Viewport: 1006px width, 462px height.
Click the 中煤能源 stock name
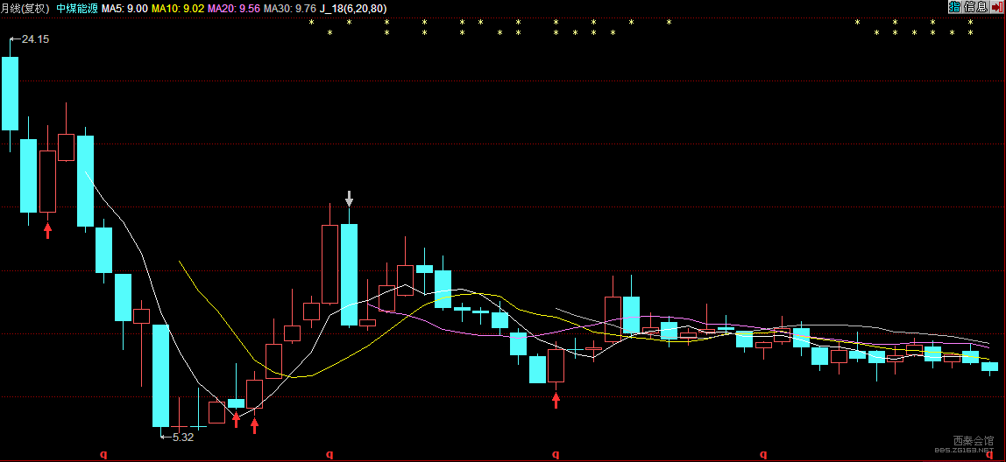(x=77, y=9)
